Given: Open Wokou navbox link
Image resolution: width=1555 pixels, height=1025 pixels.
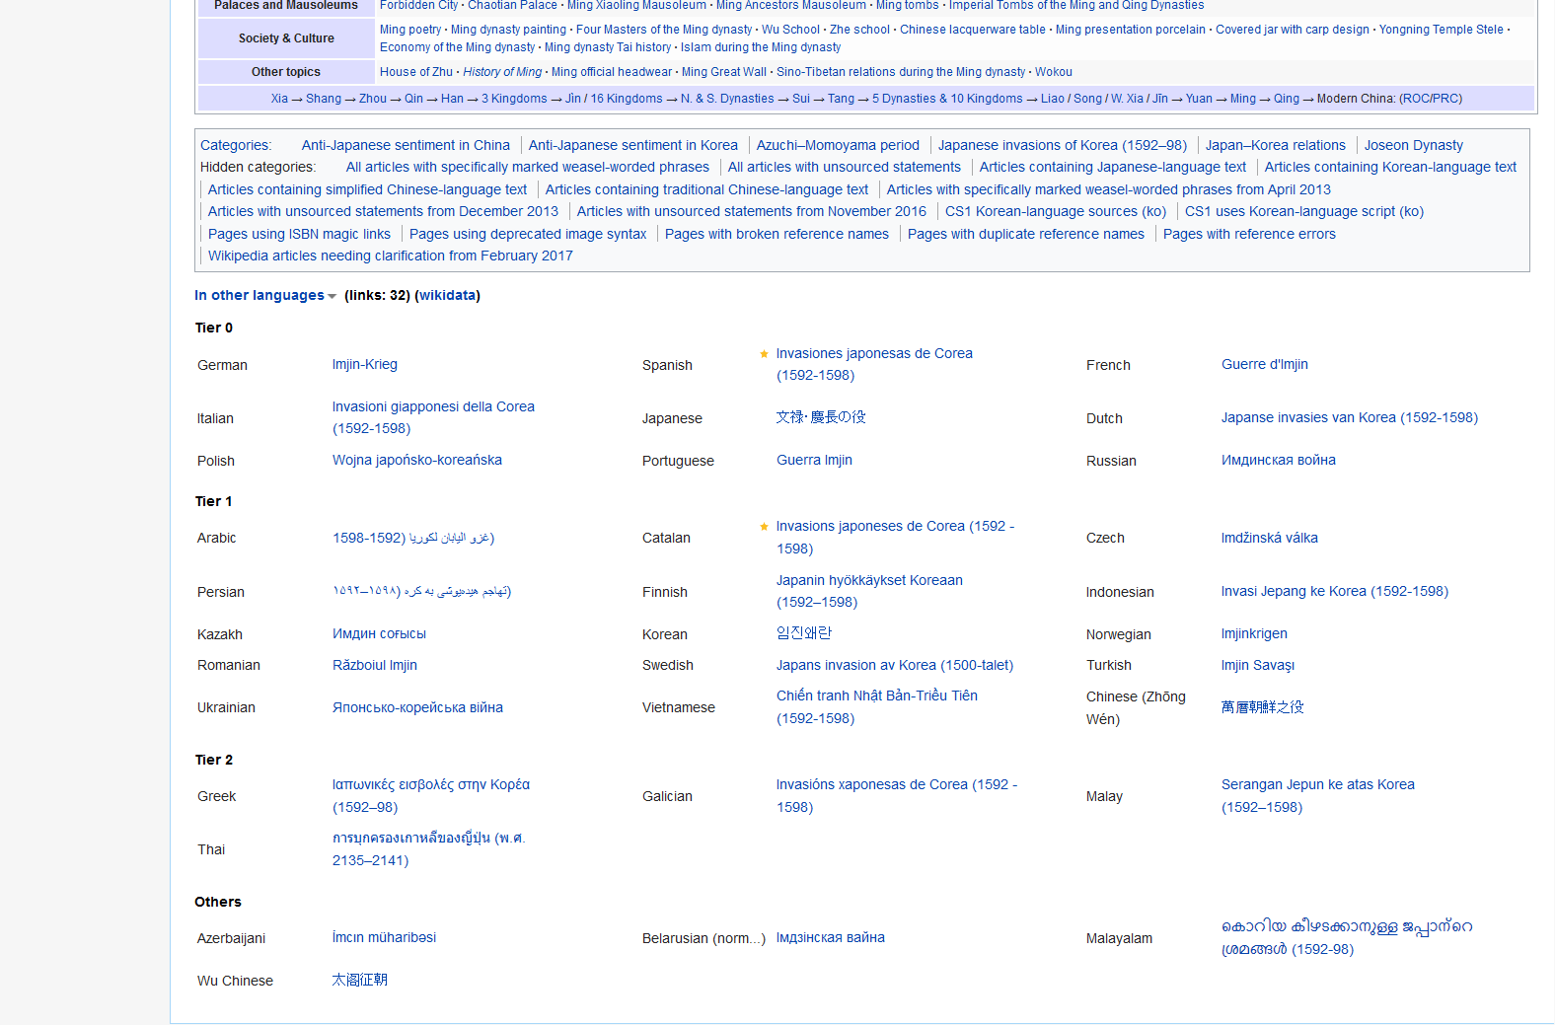Looking at the screenshot, I should point(1054,72).
